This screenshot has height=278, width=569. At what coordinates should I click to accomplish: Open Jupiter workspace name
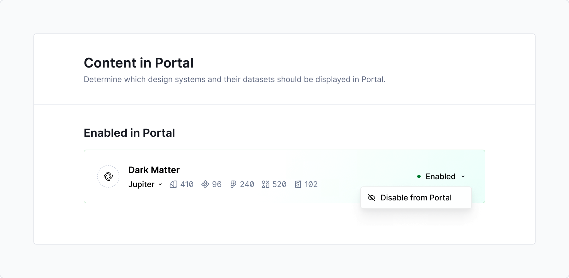pos(141,184)
